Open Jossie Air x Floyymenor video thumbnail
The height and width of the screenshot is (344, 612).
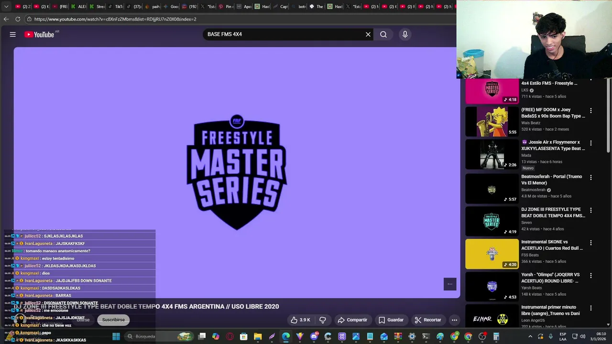(x=492, y=154)
